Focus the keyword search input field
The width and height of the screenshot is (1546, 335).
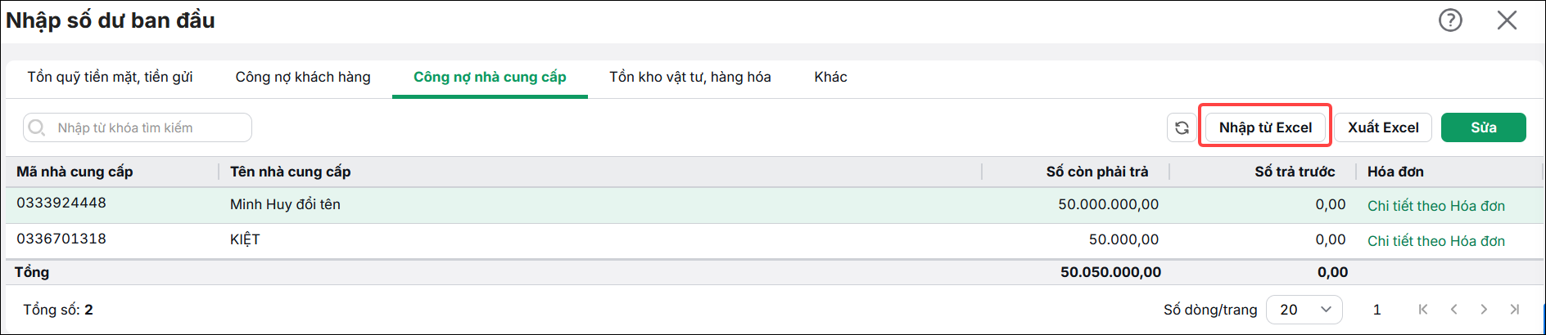tap(138, 127)
